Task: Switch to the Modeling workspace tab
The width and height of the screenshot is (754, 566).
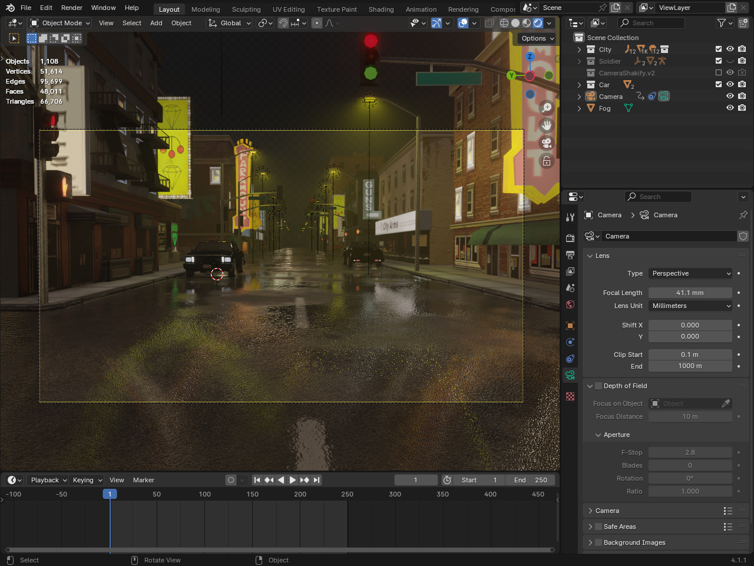Action: (206, 9)
